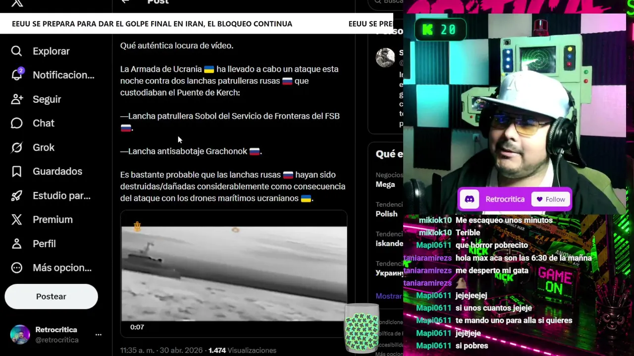Click the Estudio rocket icon
Screen dimensions: 634x356
pyautogui.click(x=16, y=196)
